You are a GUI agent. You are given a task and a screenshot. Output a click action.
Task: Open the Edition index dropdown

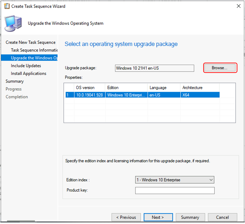tap(174, 180)
